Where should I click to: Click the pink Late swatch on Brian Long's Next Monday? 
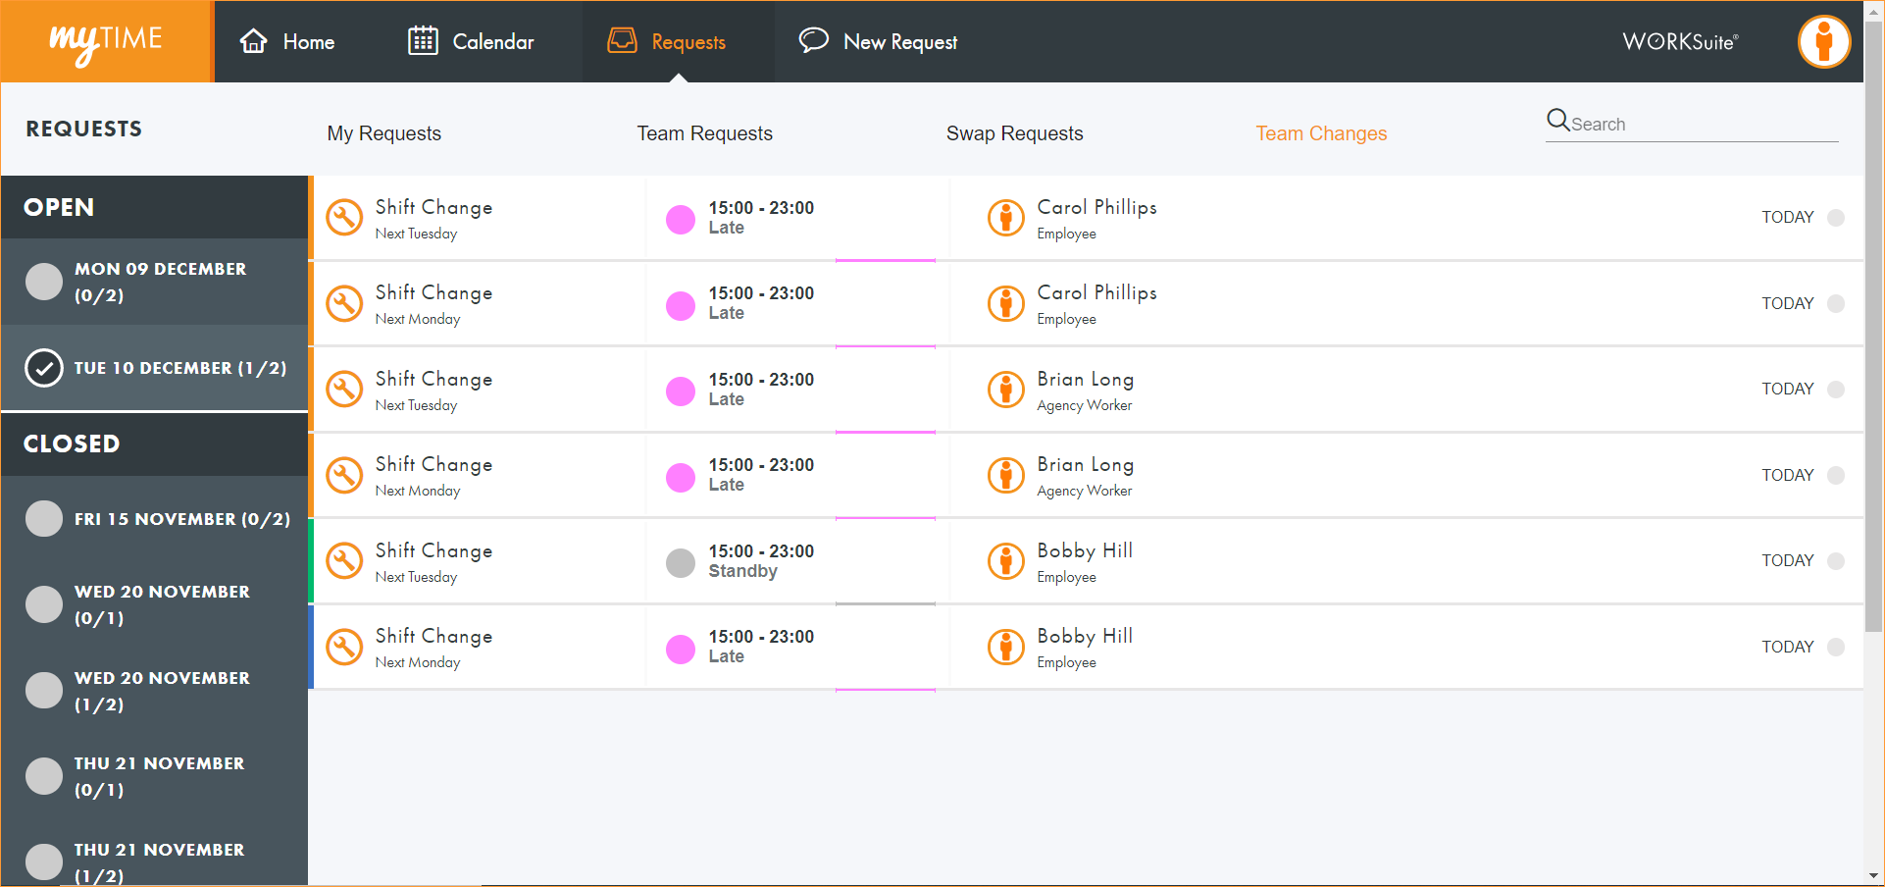(x=681, y=477)
